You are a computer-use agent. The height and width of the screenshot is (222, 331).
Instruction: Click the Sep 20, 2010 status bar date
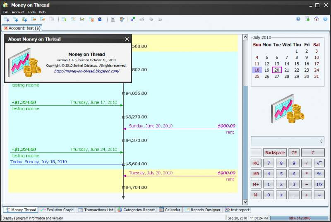click(237, 218)
